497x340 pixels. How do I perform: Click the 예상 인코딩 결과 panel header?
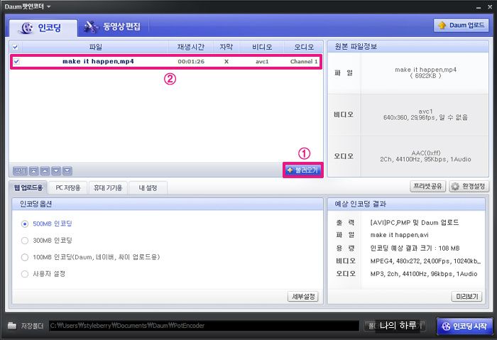point(406,204)
